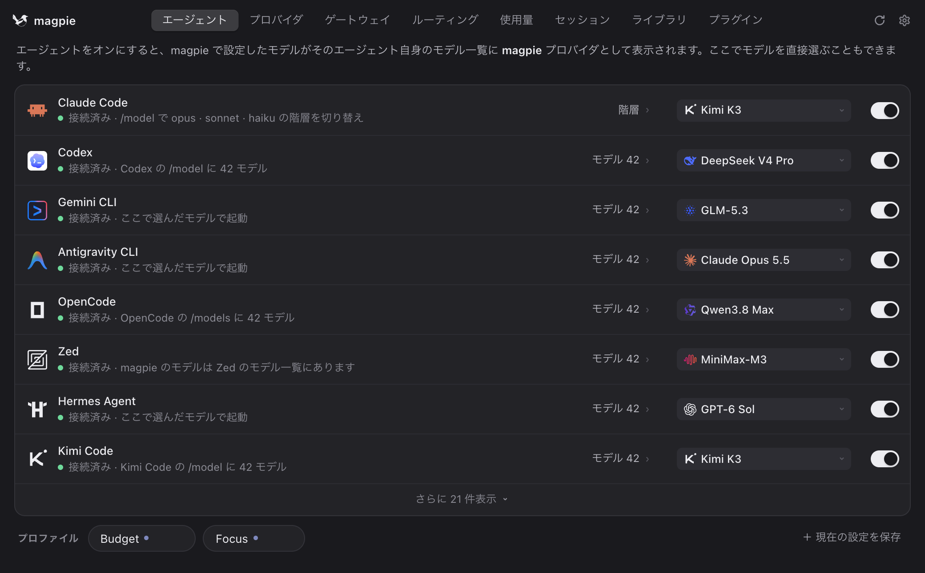Click the OpenCode agent icon
The width and height of the screenshot is (925, 573).
point(37,310)
